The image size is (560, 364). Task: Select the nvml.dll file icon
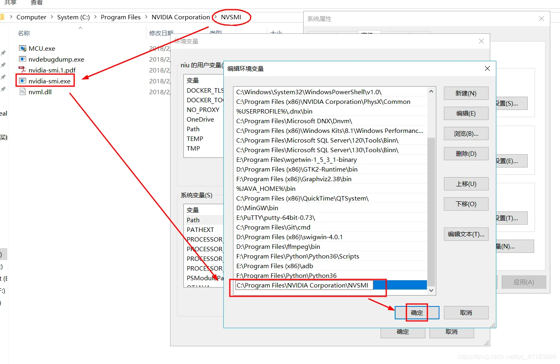tap(23, 92)
